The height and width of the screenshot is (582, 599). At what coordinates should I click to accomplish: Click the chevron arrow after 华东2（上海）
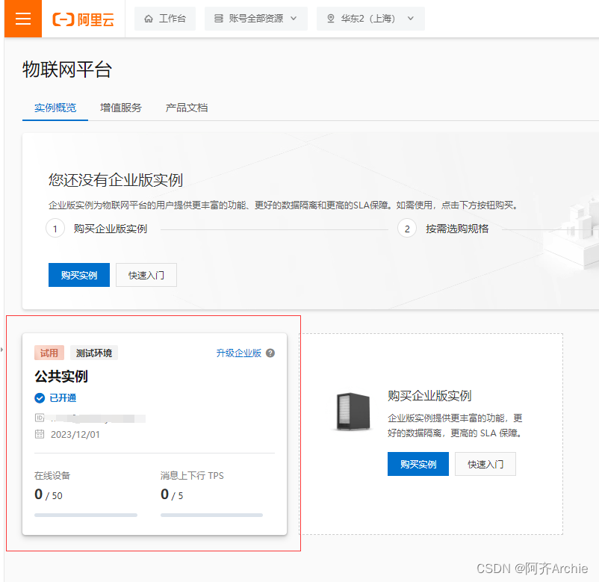(x=411, y=19)
